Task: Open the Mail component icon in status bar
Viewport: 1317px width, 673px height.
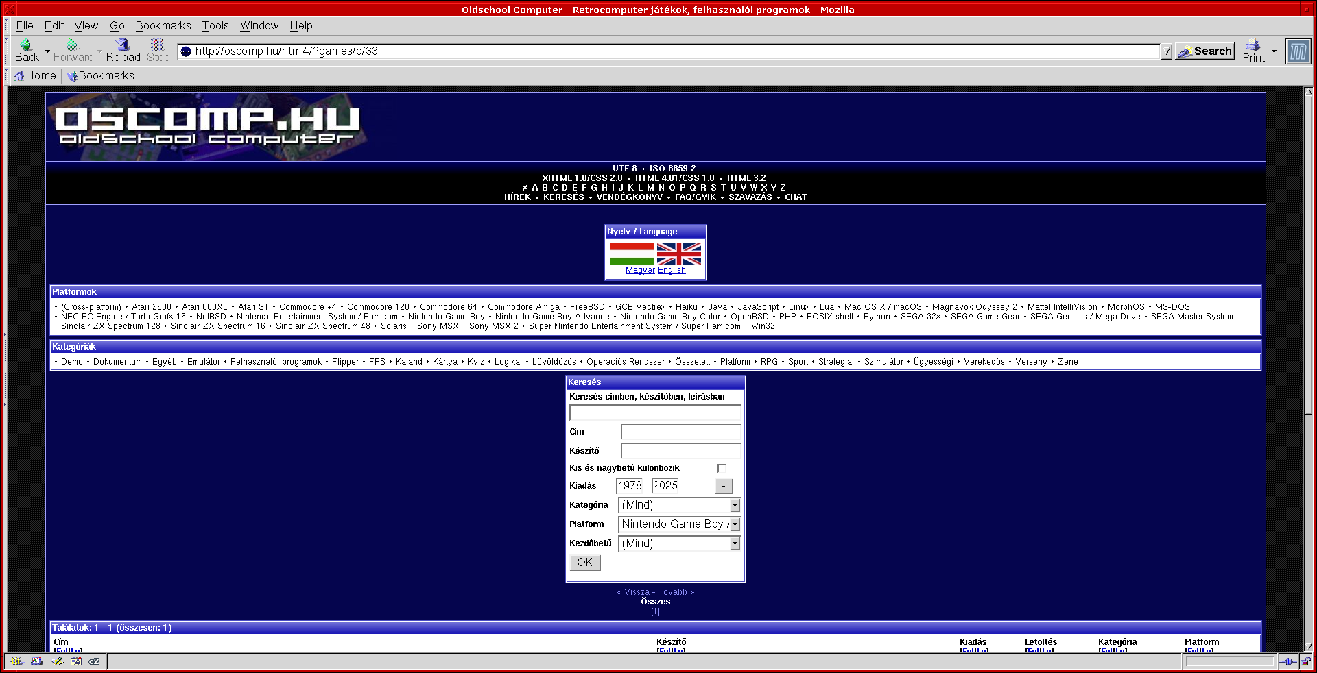Action: [x=37, y=661]
